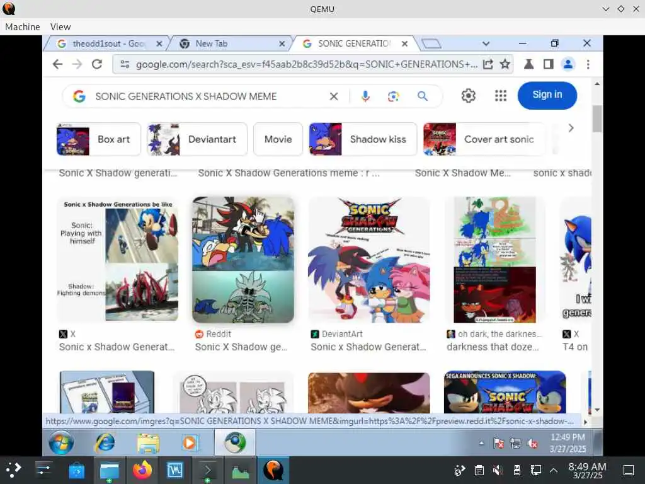The height and width of the screenshot is (484, 645).
Task: Open host file manager taskbar icon
Action: (x=109, y=470)
